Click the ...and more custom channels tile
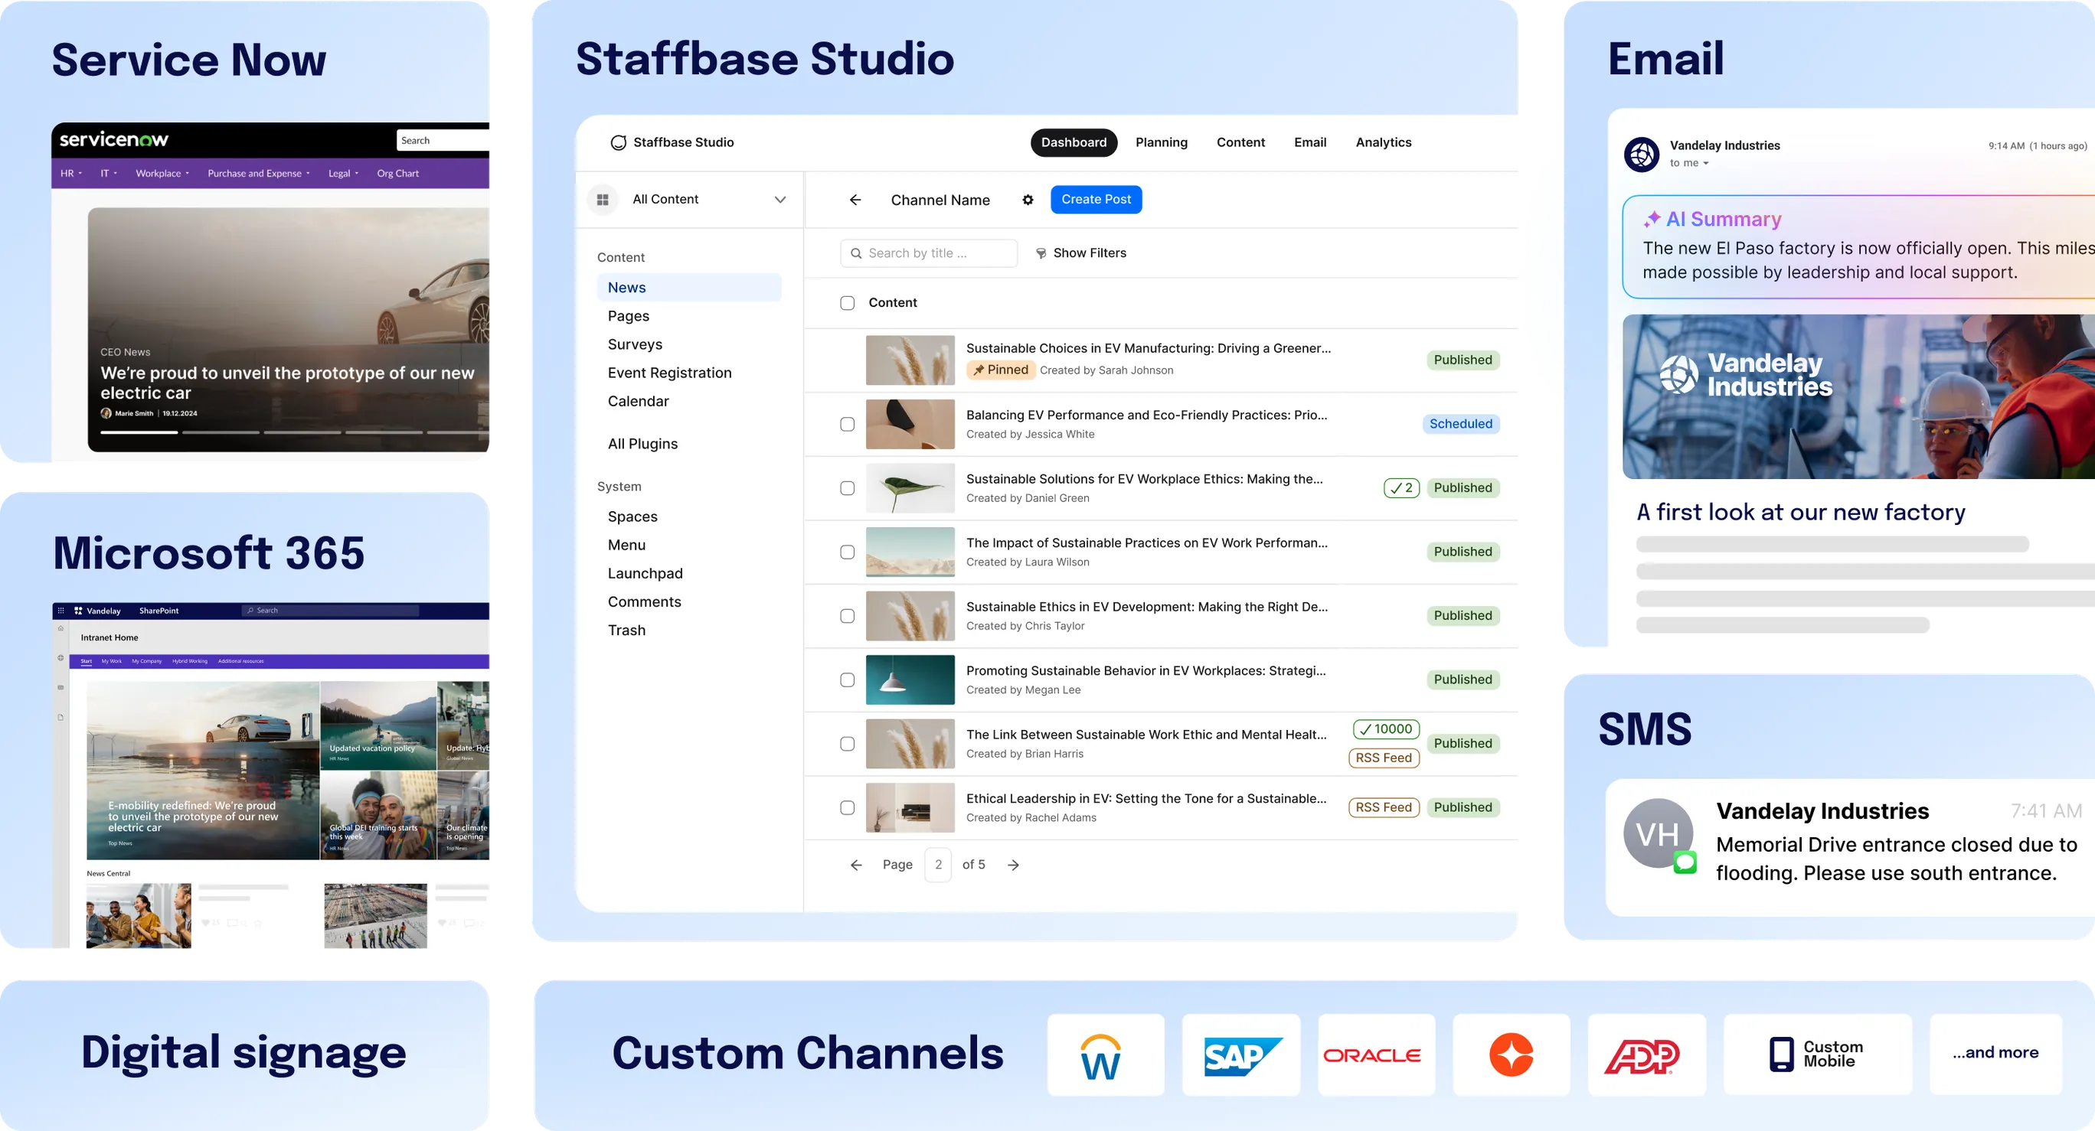 [x=1995, y=1054]
